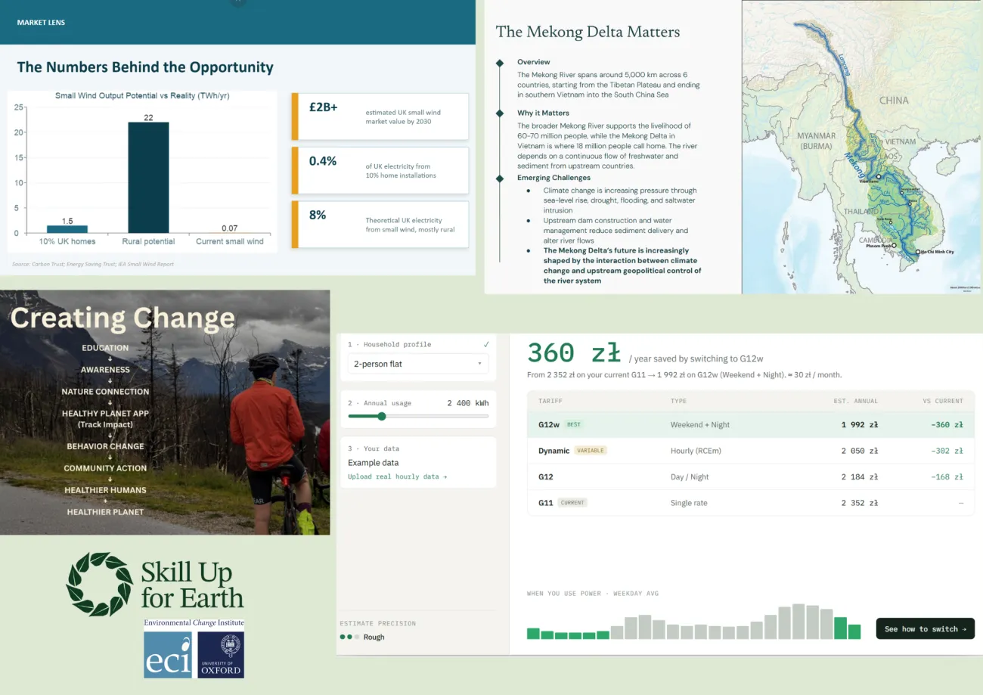The image size is (983, 695).
Task: Click the Rough estimate precision dots indicator
Action: coord(348,637)
